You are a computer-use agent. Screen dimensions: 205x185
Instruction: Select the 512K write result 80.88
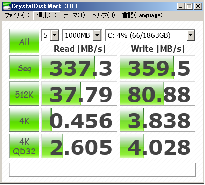(158, 94)
